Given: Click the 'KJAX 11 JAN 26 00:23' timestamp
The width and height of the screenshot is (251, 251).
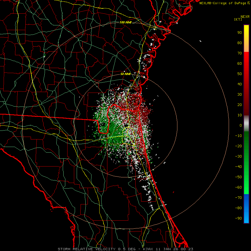Looking at the screenshot, I should [x=168, y=249].
